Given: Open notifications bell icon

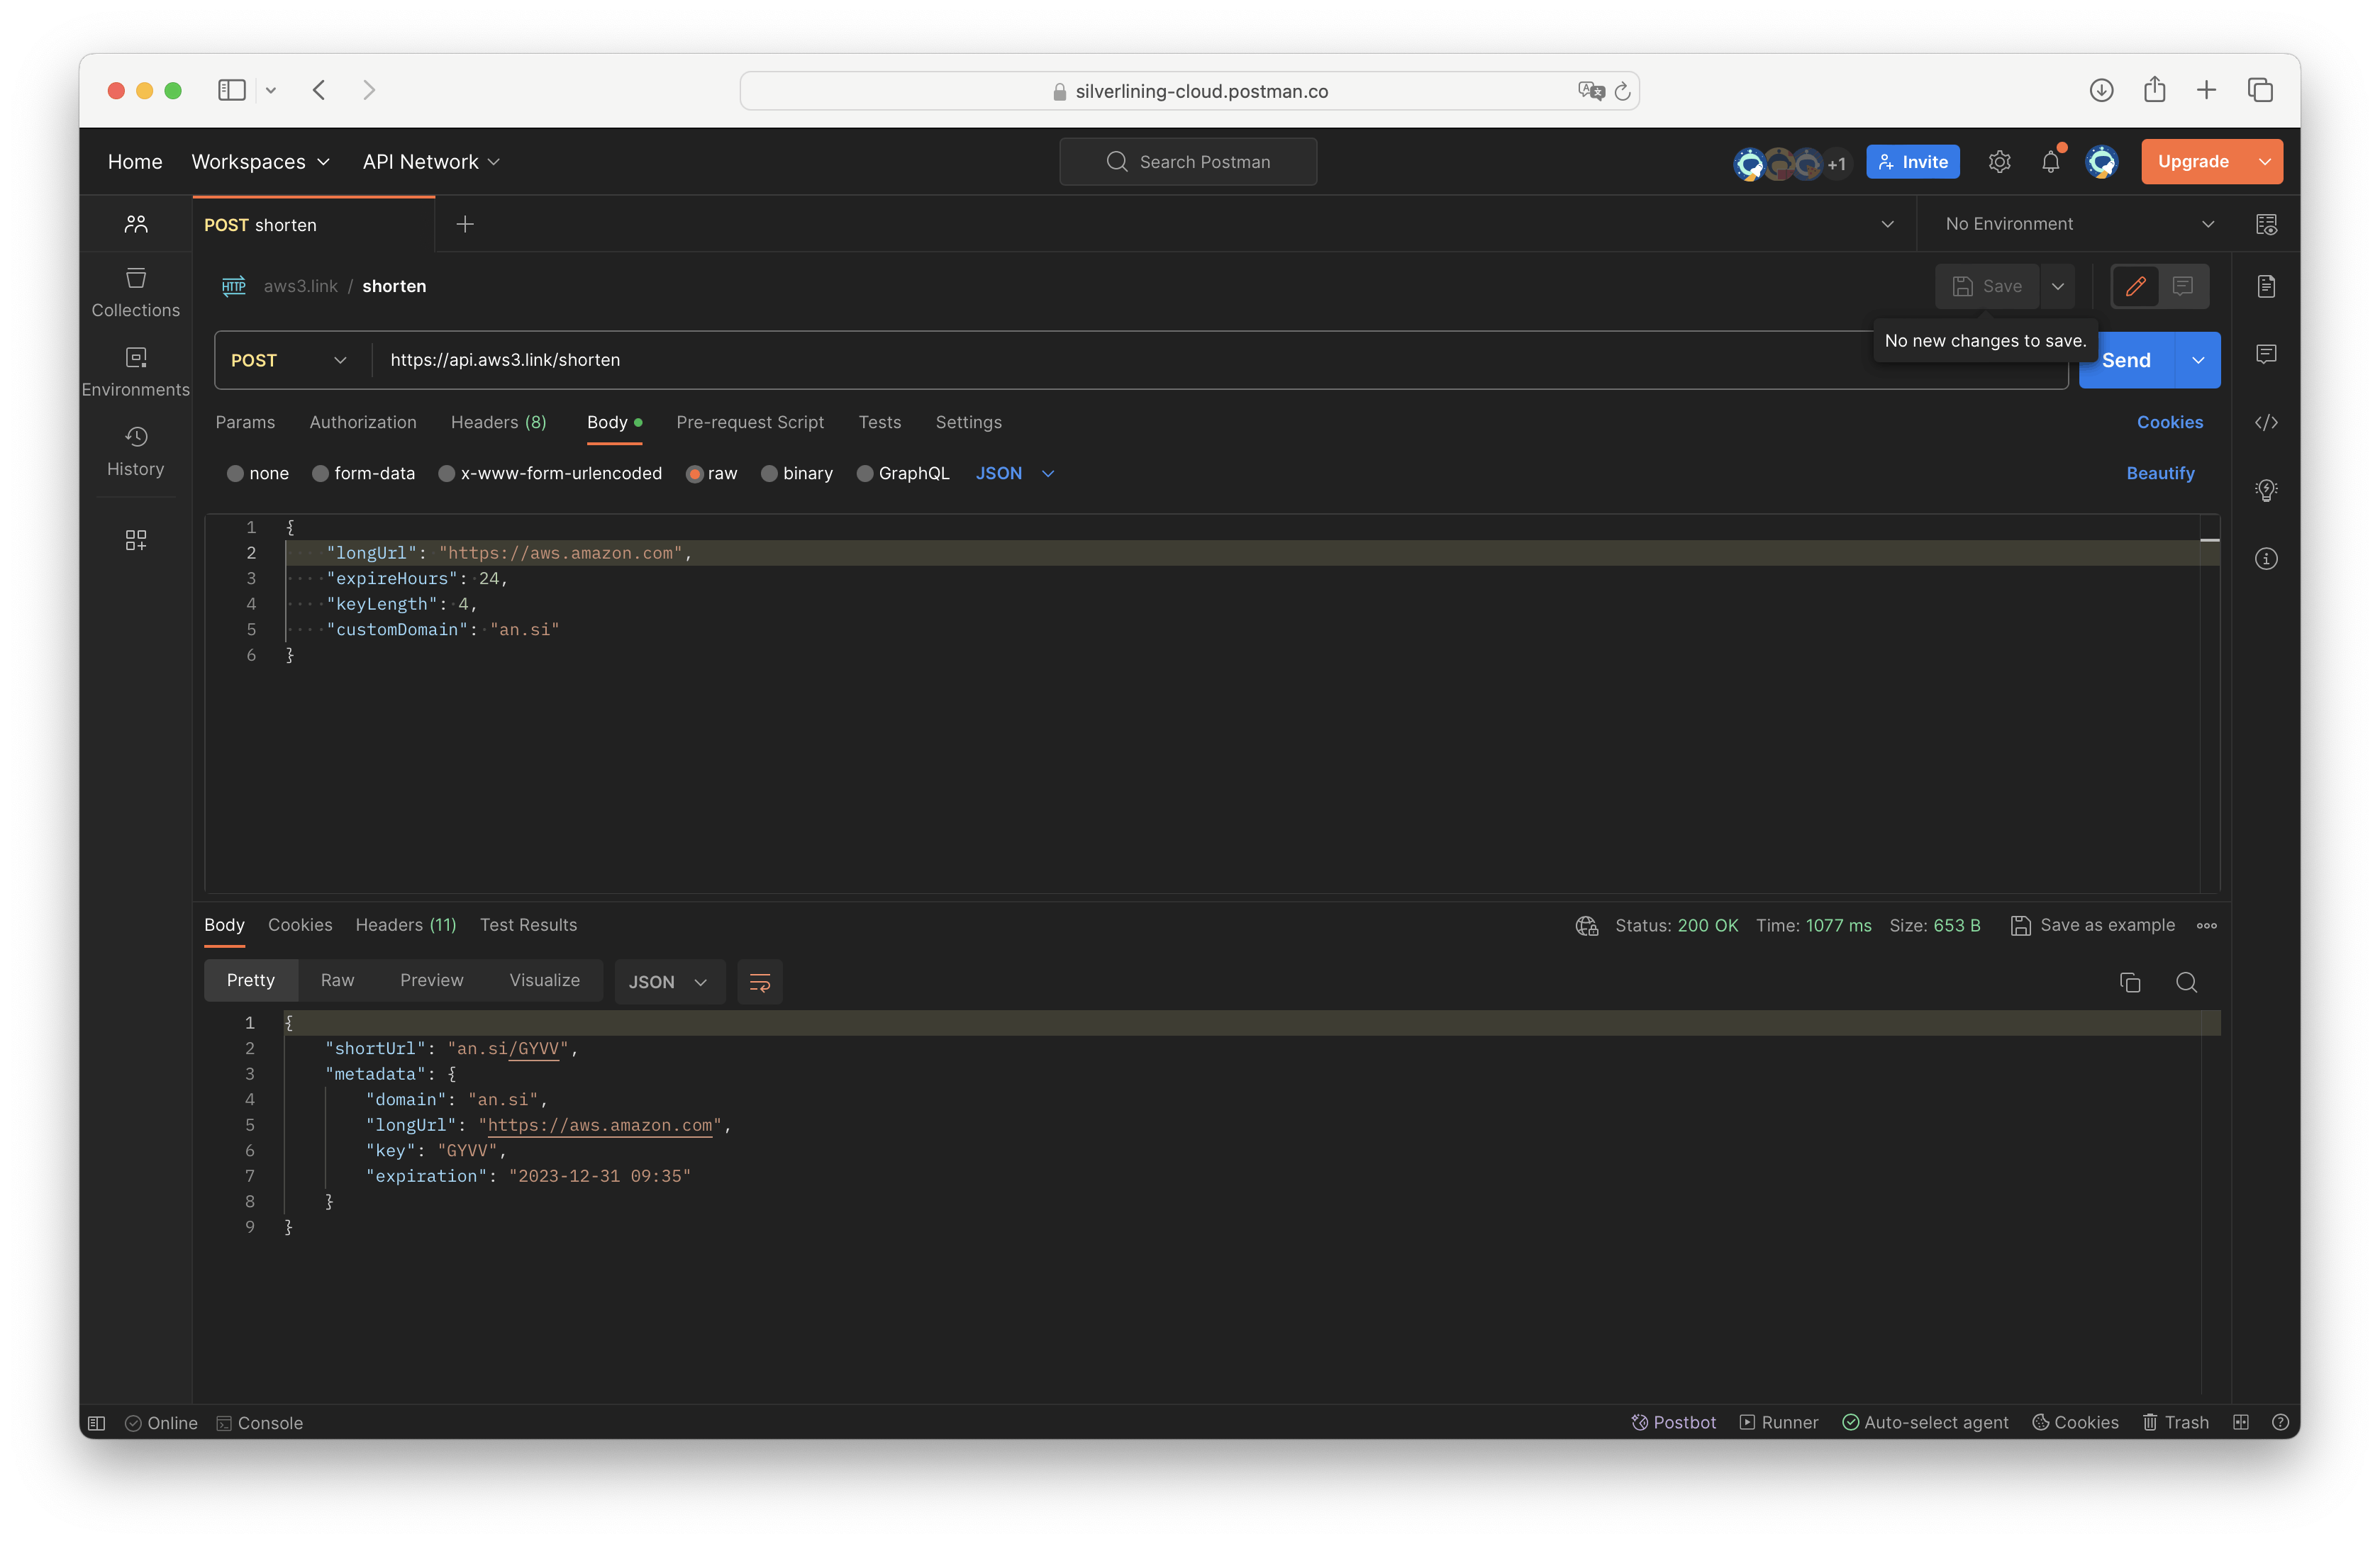Looking at the screenshot, I should pos(2050,162).
